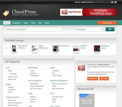Click the magnifying glass search button

point(110,29)
